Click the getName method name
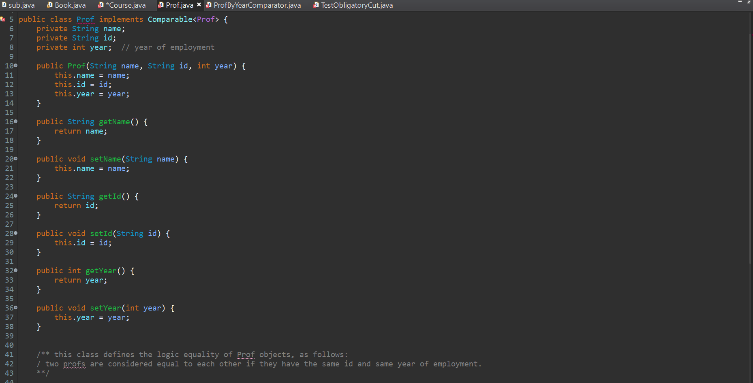This screenshot has width=753, height=383. (114, 122)
